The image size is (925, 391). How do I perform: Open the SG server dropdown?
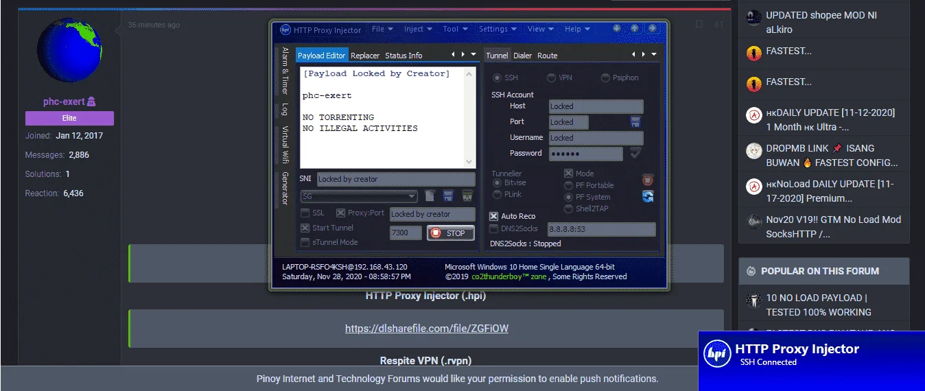[359, 196]
